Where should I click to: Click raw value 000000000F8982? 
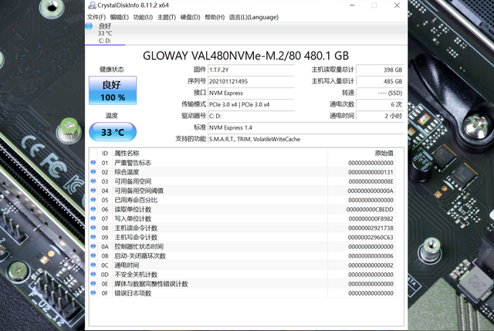[x=370, y=218]
